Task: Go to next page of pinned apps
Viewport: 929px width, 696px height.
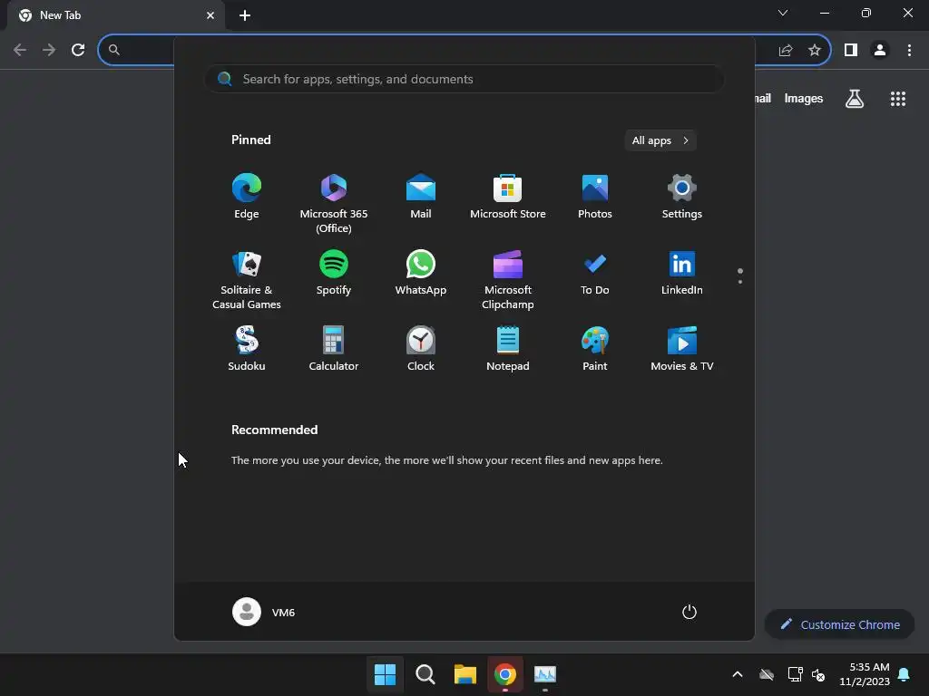Action: pos(740,282)
